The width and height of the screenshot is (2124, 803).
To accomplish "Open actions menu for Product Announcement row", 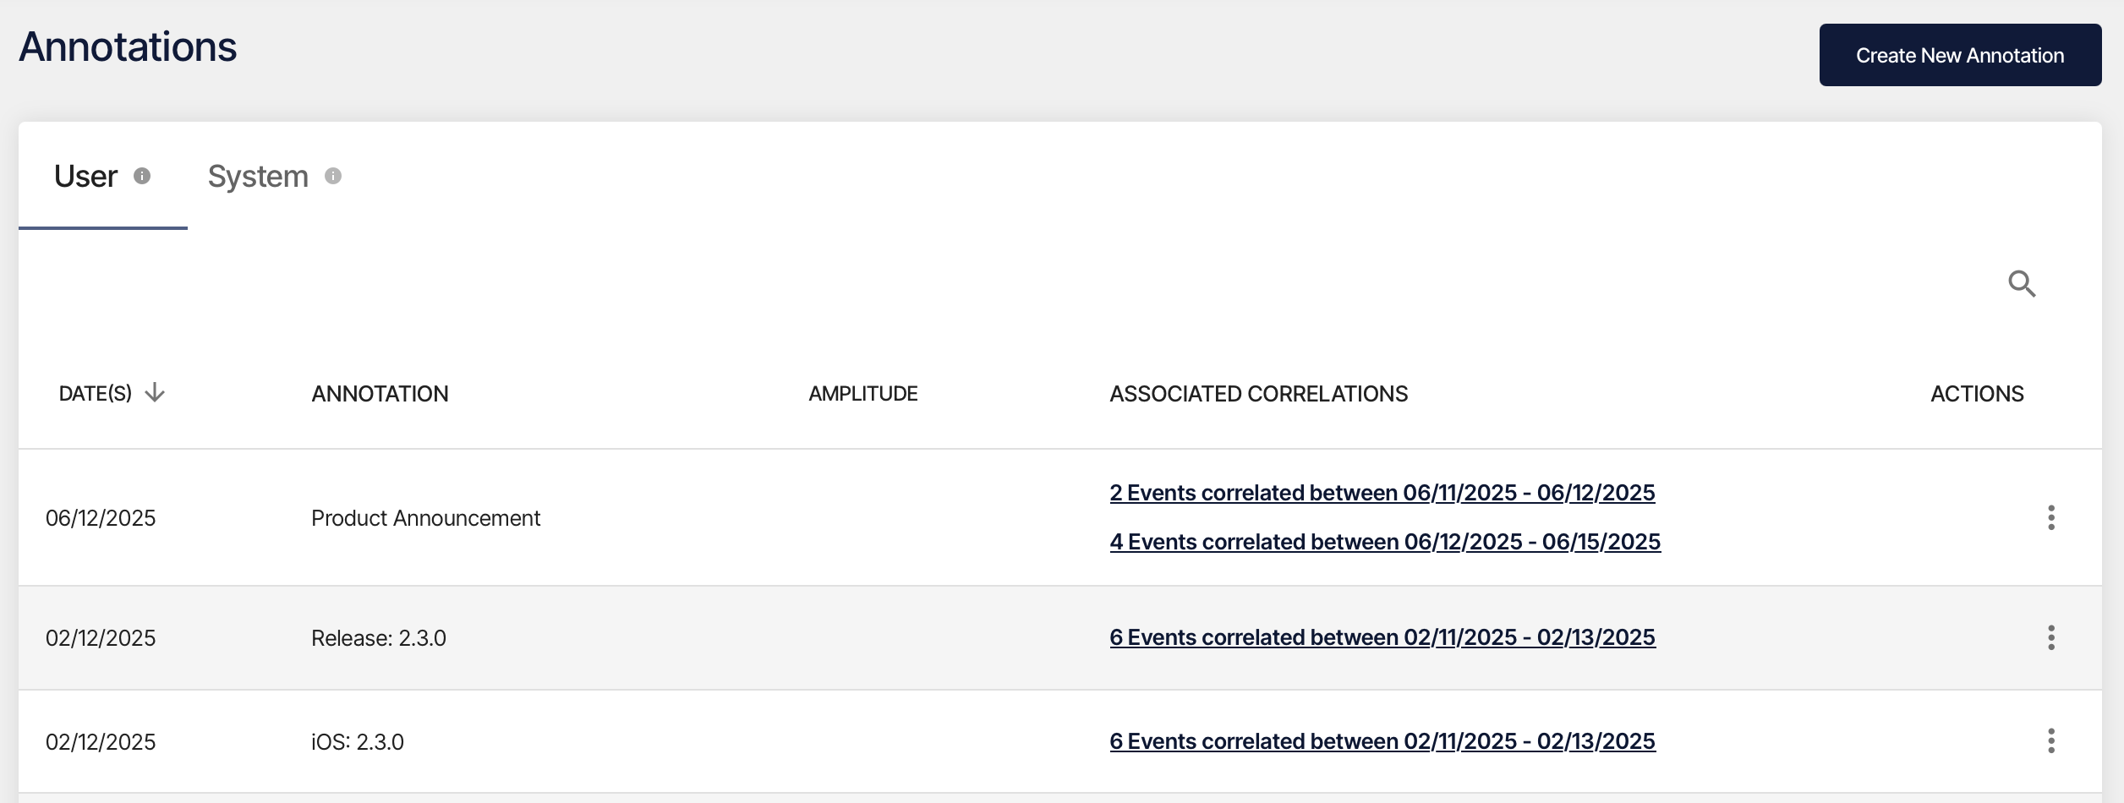I will 2051,517.
